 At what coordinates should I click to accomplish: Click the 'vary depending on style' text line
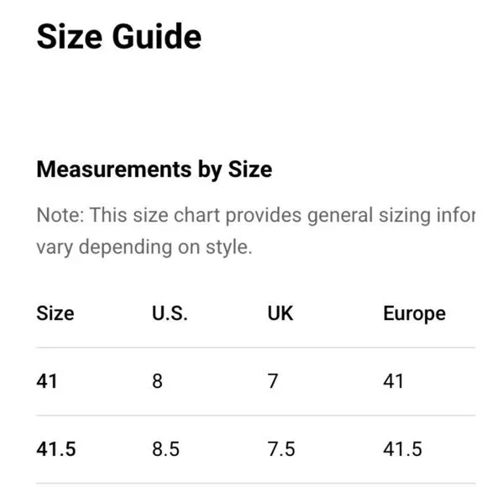144,248
